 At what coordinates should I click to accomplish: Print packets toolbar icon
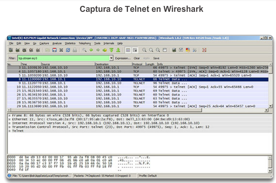pos(75,50)
